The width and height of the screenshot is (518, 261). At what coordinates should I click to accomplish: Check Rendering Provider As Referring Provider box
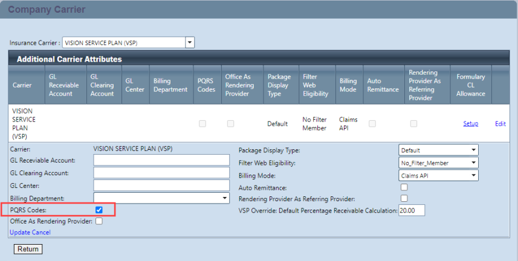pos(404,198)
